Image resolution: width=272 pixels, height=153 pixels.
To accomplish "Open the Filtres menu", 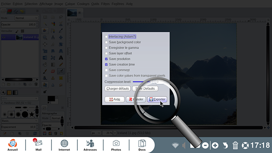I will 105,4.
